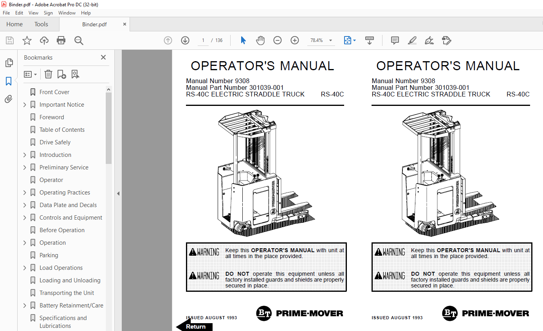543x331 pixels.
Task: Click the Return arrow button
Action: coord(194,326)
